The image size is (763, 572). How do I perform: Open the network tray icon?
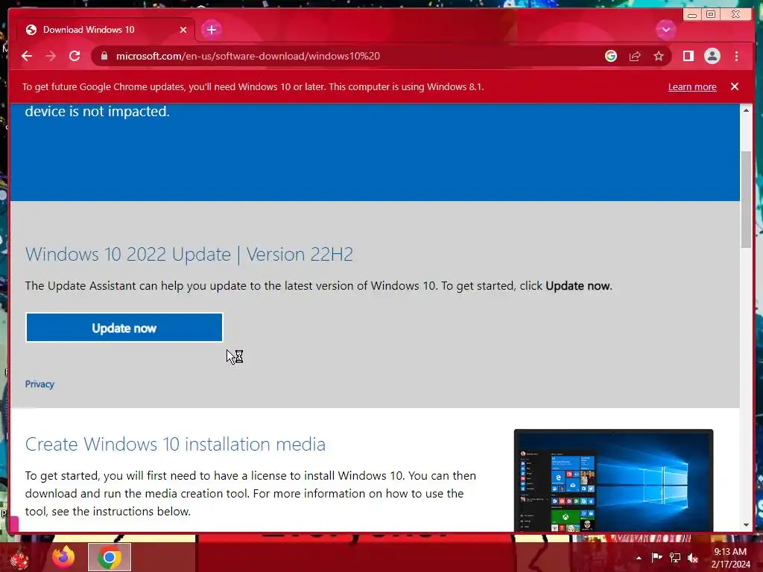(x=675, y=557)
